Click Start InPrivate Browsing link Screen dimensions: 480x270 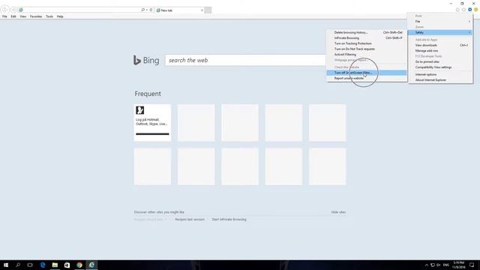pyautogui.click(x=229, y=220)
